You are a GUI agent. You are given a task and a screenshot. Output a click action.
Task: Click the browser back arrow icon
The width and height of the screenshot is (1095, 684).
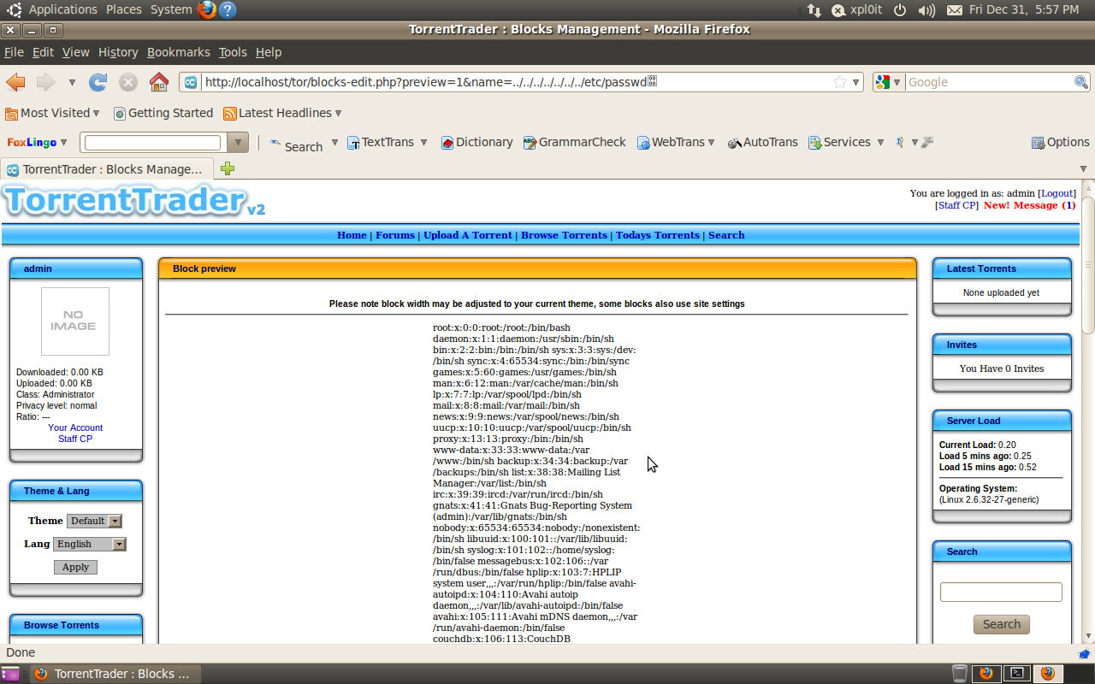(15, 82)
